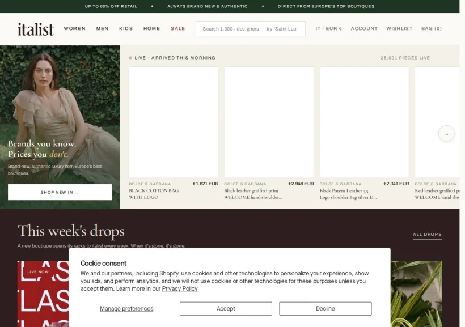This screenshot has width=465, height=327.
Task: Accept the cookie consent
Action: [226, 309]
